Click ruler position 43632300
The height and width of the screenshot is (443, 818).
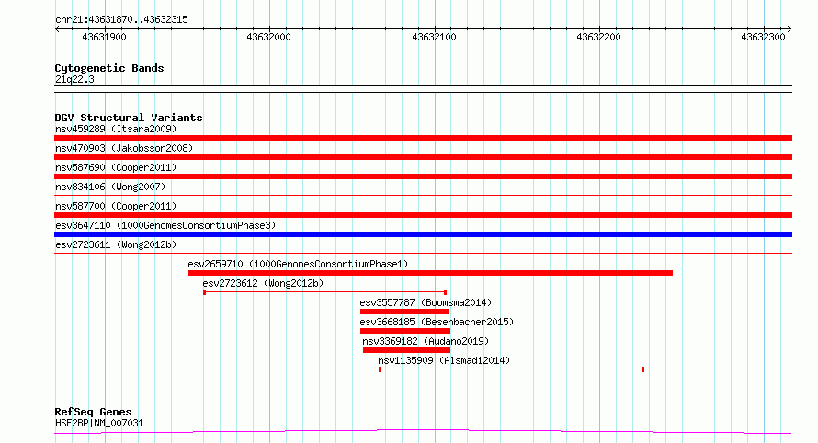[x=763, y=37]
